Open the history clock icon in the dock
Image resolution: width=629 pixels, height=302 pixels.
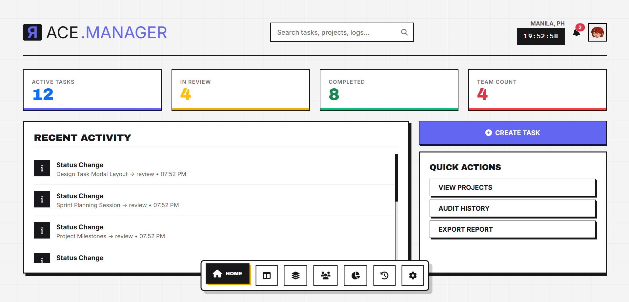pyautogui.click(x=384, y=275)
